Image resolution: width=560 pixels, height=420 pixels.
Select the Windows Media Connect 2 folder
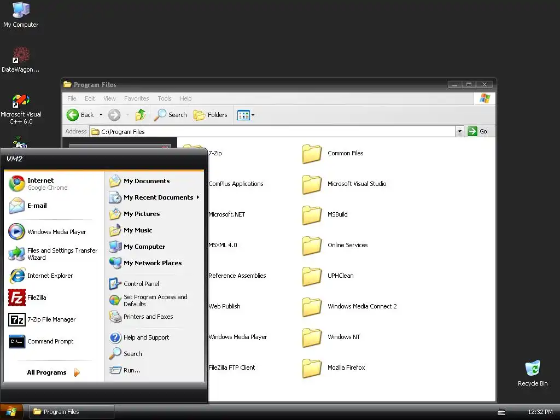[x=349, y=306]
